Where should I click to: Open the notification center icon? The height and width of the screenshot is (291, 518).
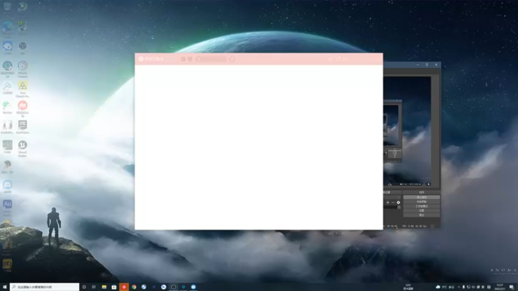[512, 287]
